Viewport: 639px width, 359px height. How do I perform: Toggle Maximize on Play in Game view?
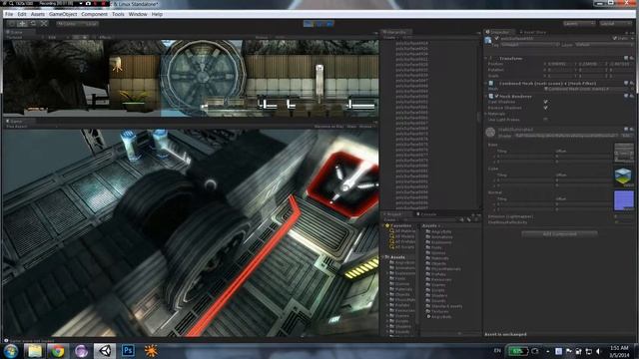tap(328, 127)
